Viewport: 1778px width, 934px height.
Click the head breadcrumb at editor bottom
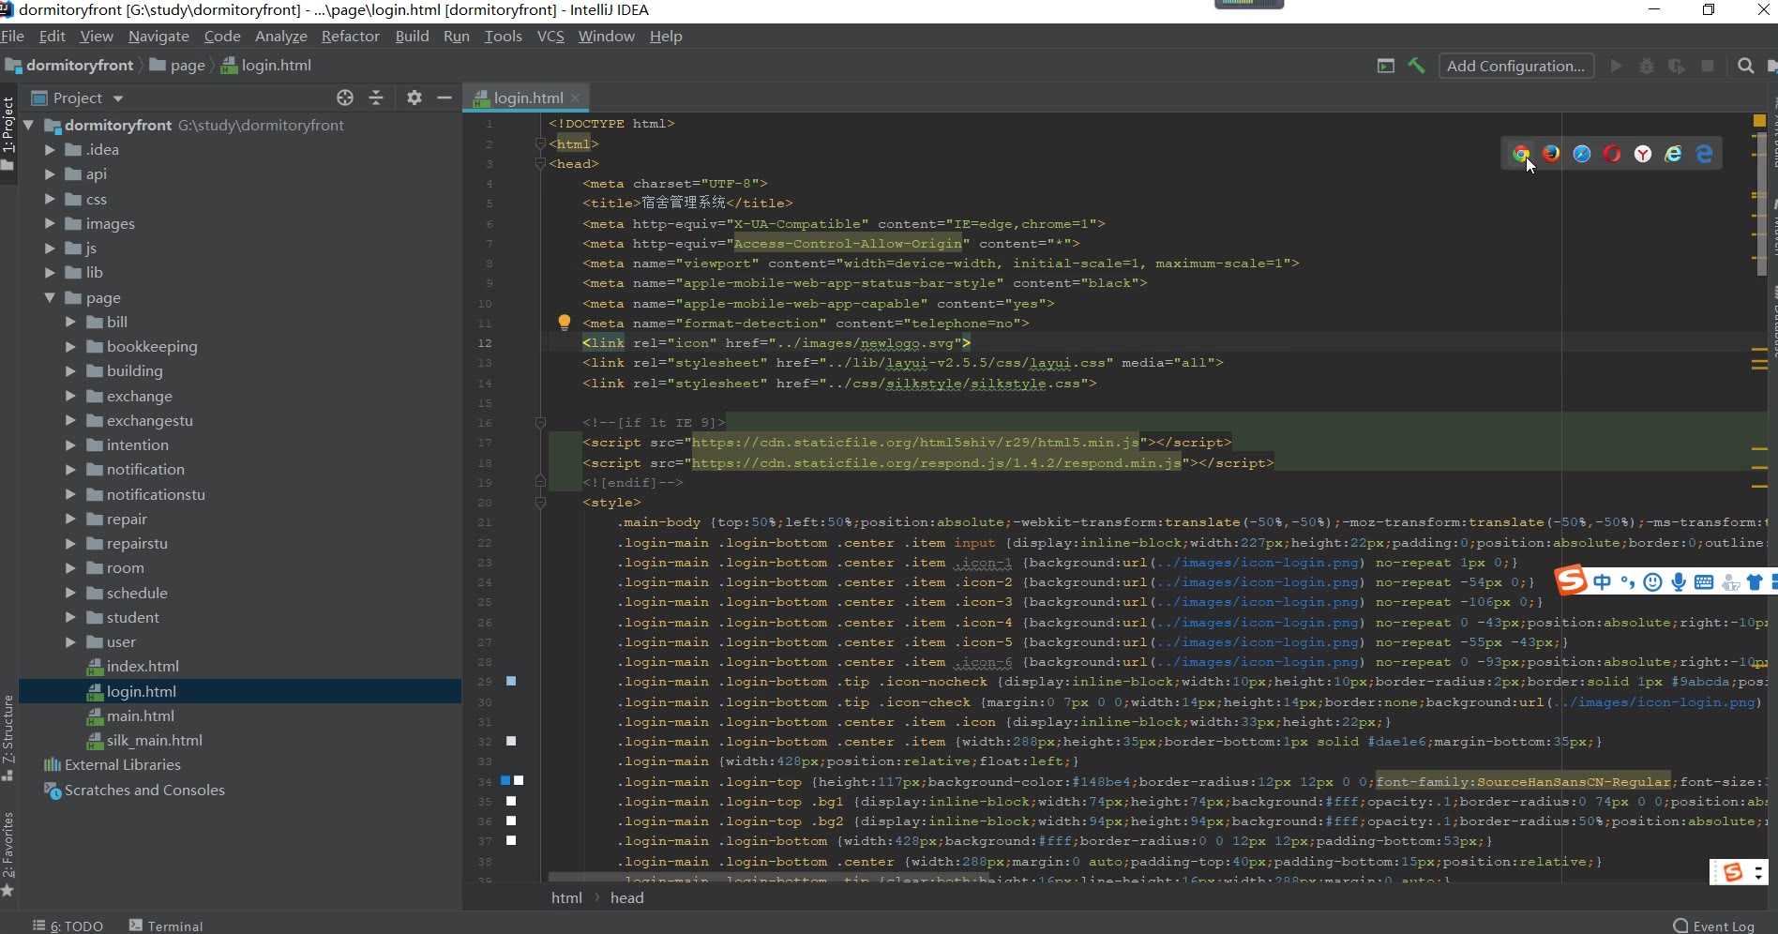click(626, 897)
